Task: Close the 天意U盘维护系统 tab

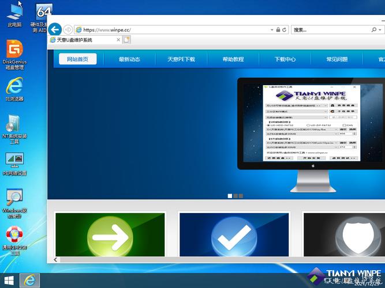Action: point(118,40)
